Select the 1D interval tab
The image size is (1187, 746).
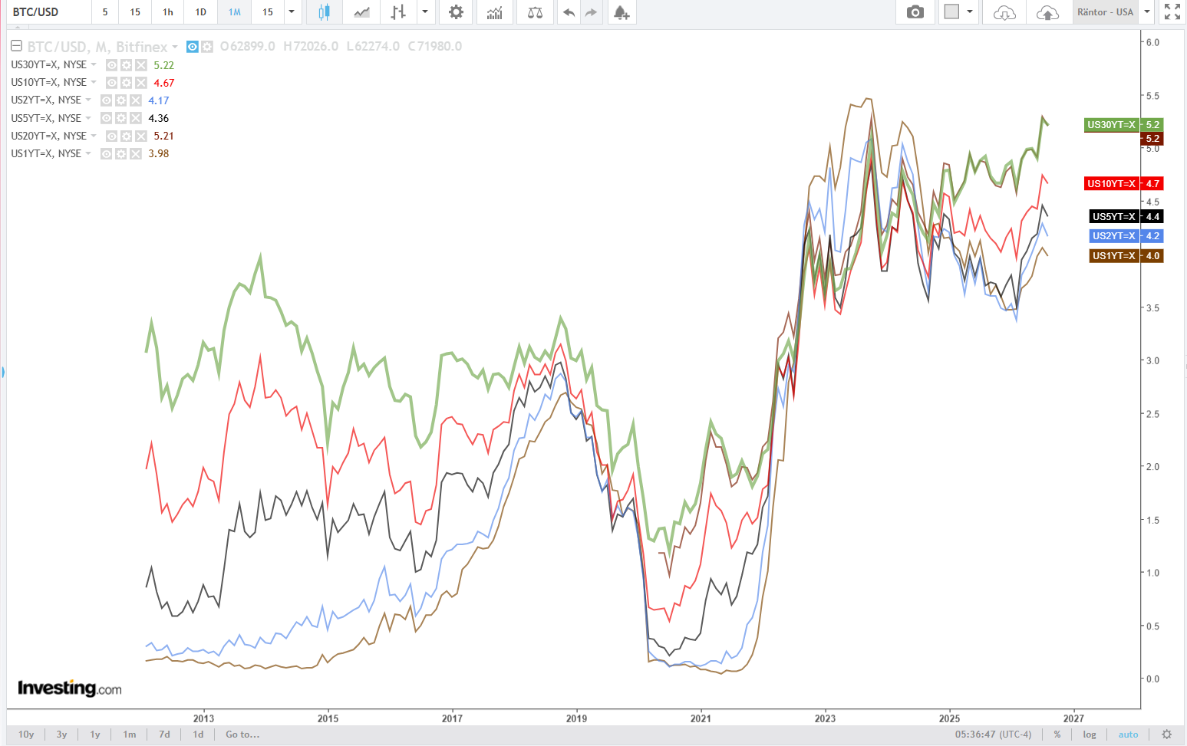(200, 12)
